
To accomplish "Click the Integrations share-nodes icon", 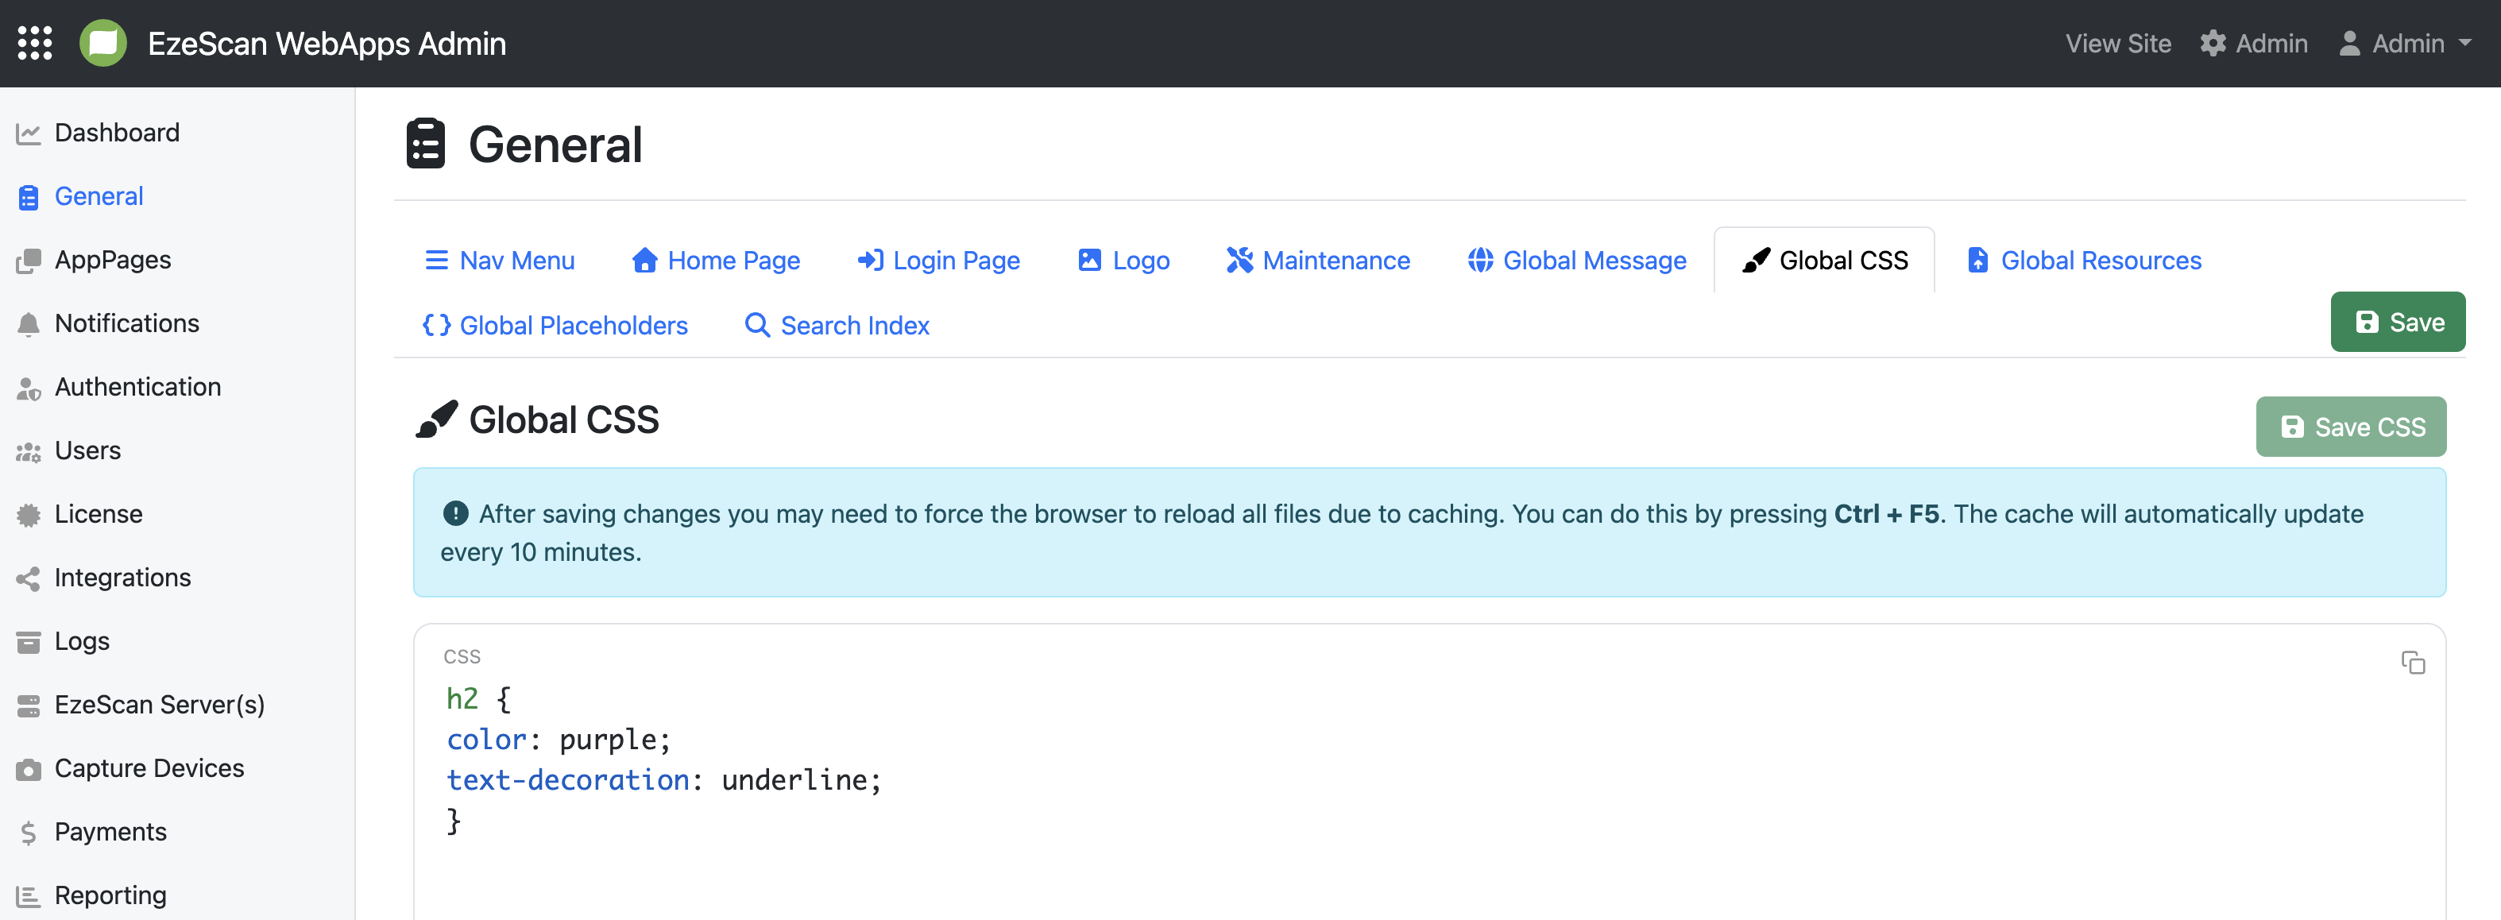I will pos(28,578).
